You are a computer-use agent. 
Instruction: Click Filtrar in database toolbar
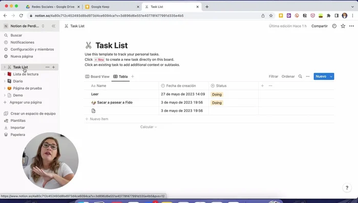273,77
